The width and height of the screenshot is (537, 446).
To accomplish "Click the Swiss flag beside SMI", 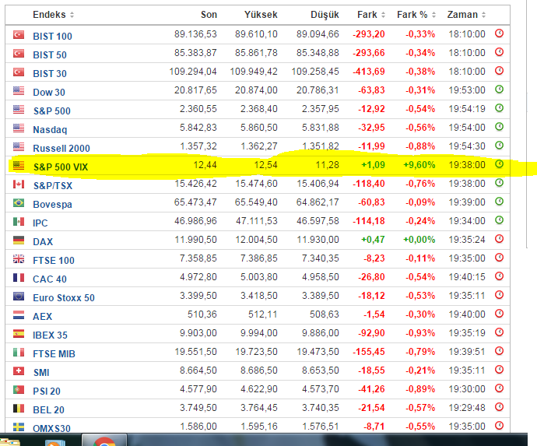I will point(19,371).
